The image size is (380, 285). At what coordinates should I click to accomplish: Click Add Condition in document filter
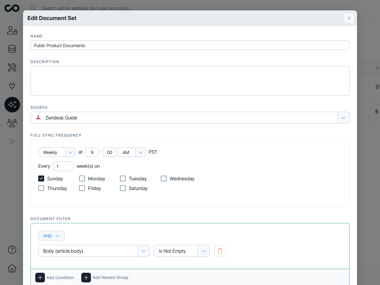[55, 278]
